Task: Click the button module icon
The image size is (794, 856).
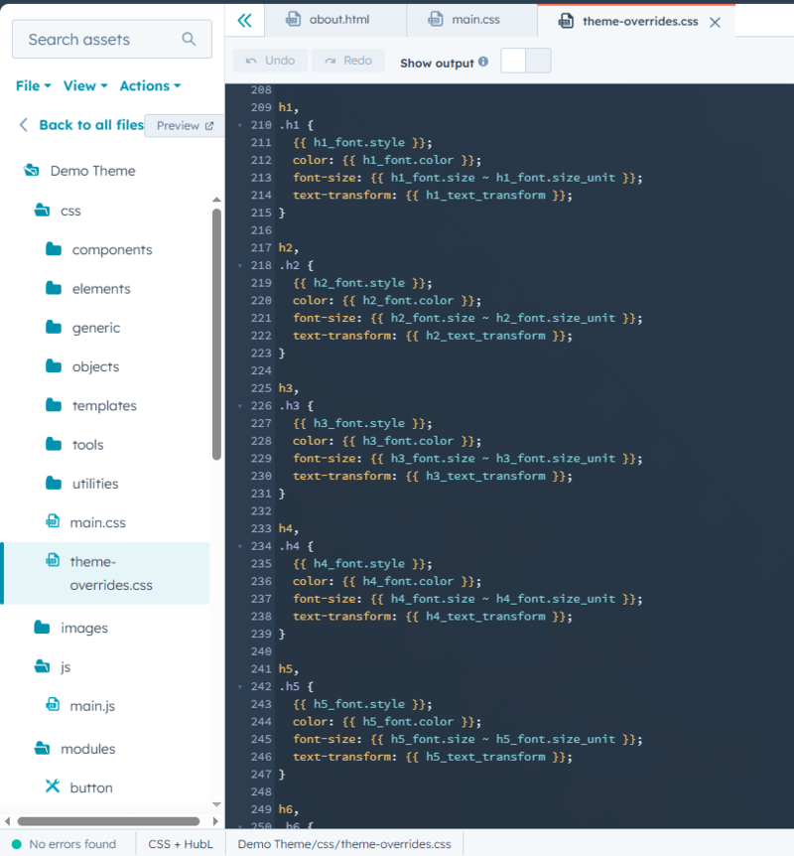Action: (54, 787)
